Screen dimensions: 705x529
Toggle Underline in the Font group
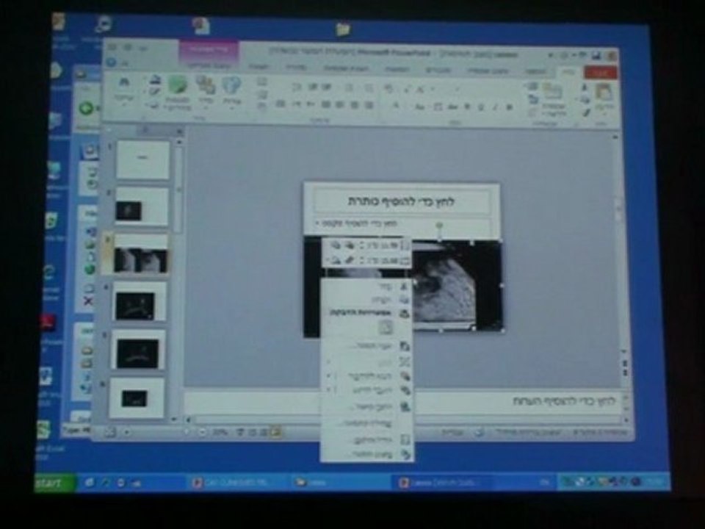(481, 107)
